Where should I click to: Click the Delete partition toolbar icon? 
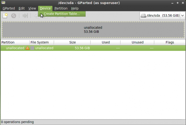(14, 15)
